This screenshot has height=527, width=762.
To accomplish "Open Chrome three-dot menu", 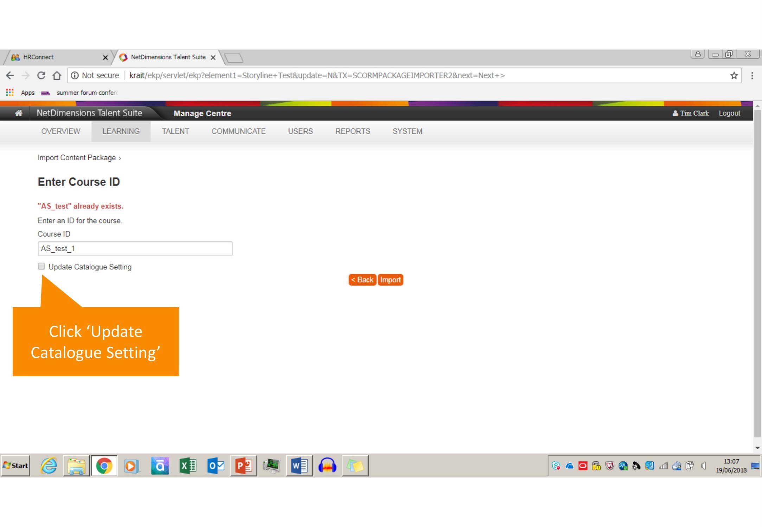I will point(752,76).
